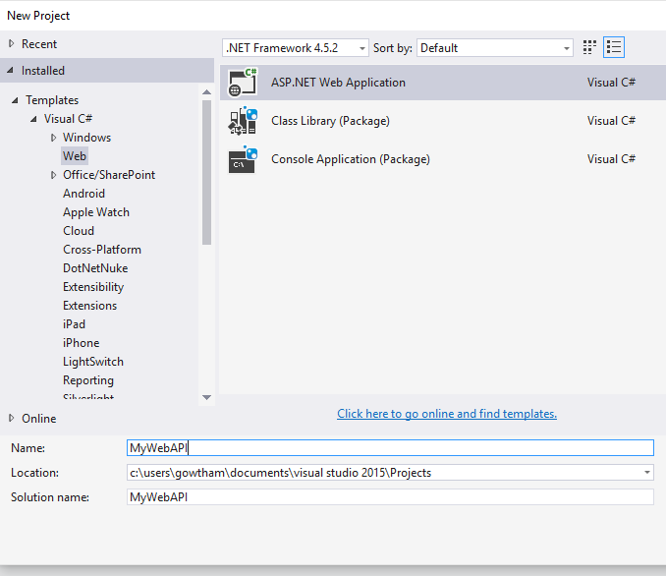The width and height of the screenshot is (666, 576).
Task: Click the Online section label
Action: click(38, 419)
